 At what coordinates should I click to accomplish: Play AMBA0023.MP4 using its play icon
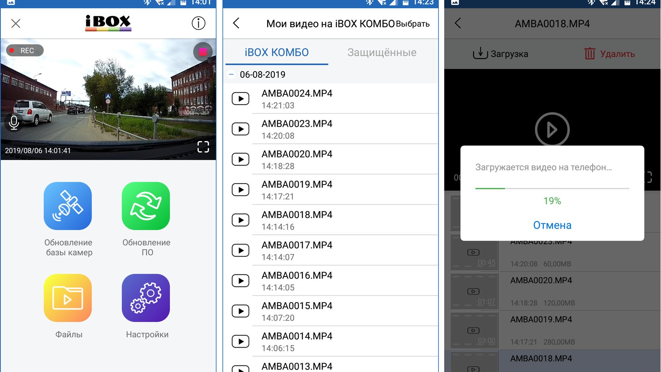(240, 129)
